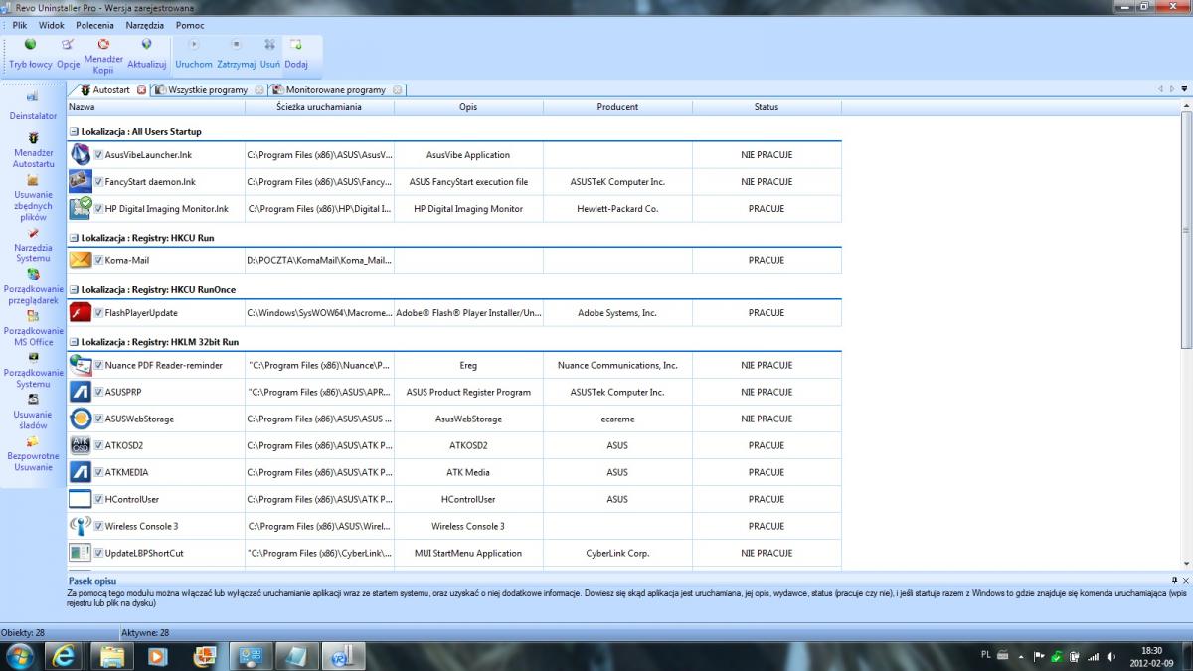
Task: Activate Tryb łowcy hunter mode
Action: pos(31,55)
